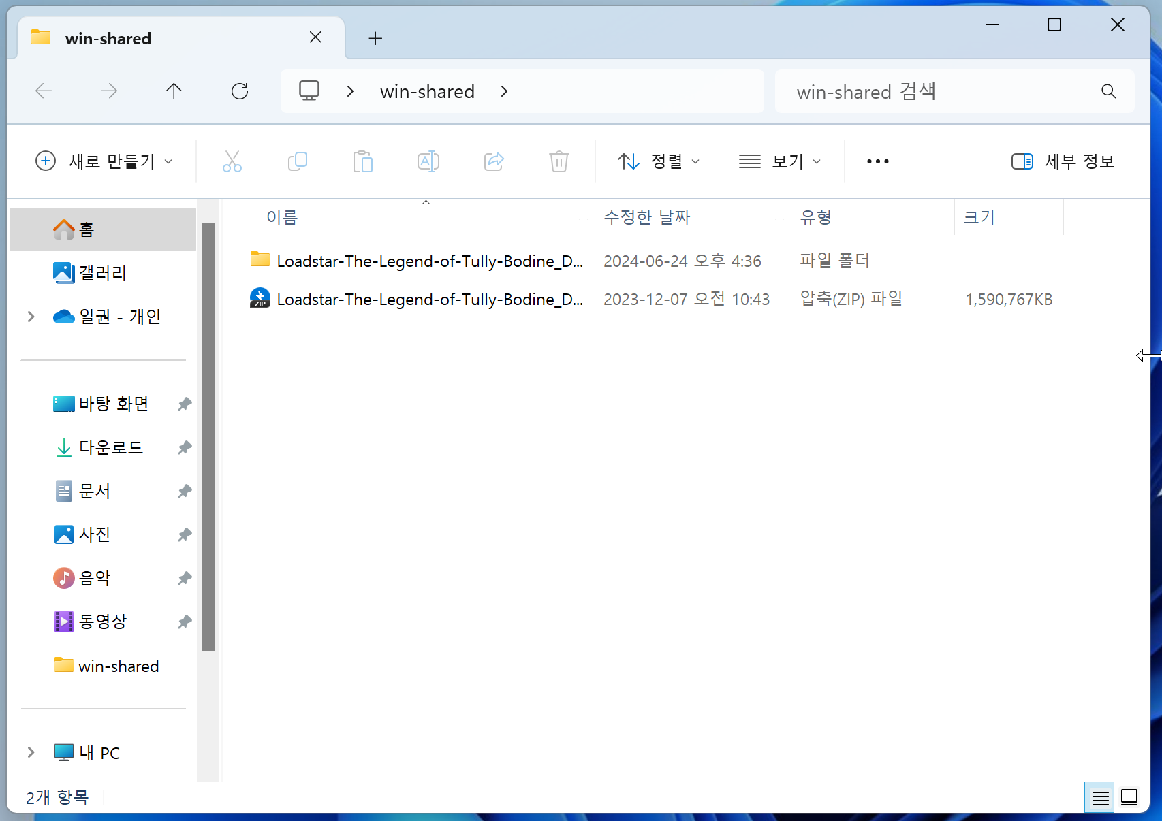The image size is (1162, 821).
Task: Click the Delete trash can icon
Action: [559, 161]
